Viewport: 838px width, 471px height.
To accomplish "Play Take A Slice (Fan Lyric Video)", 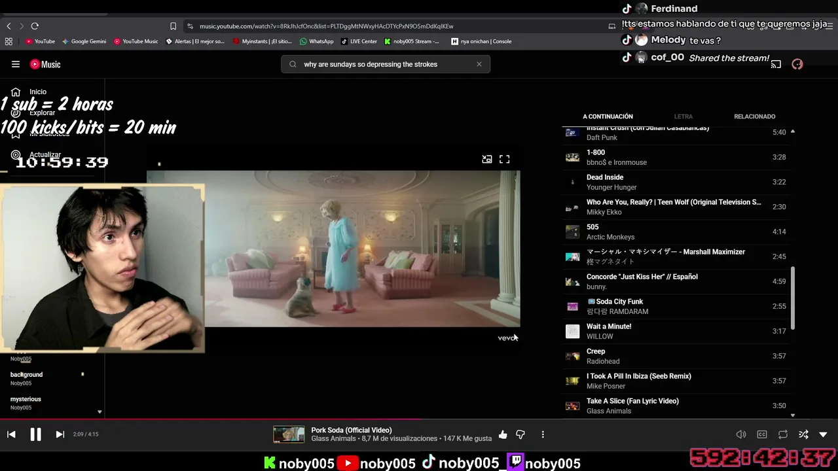I will pos(676,406).
